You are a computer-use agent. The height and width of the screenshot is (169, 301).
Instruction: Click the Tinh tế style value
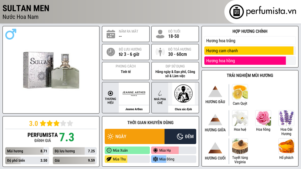coord(126,72)
